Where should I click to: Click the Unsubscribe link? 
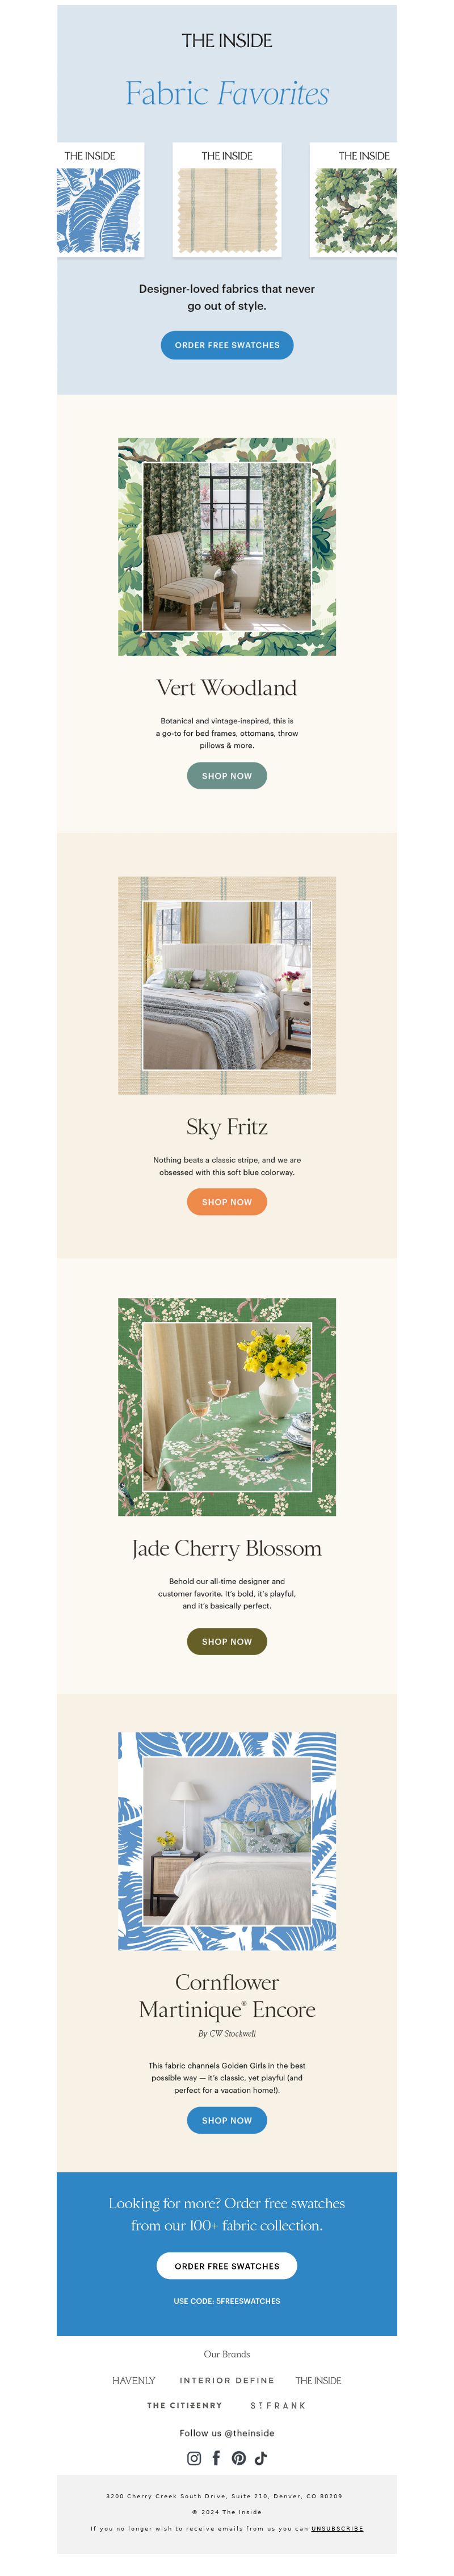tap(337, 2529)
